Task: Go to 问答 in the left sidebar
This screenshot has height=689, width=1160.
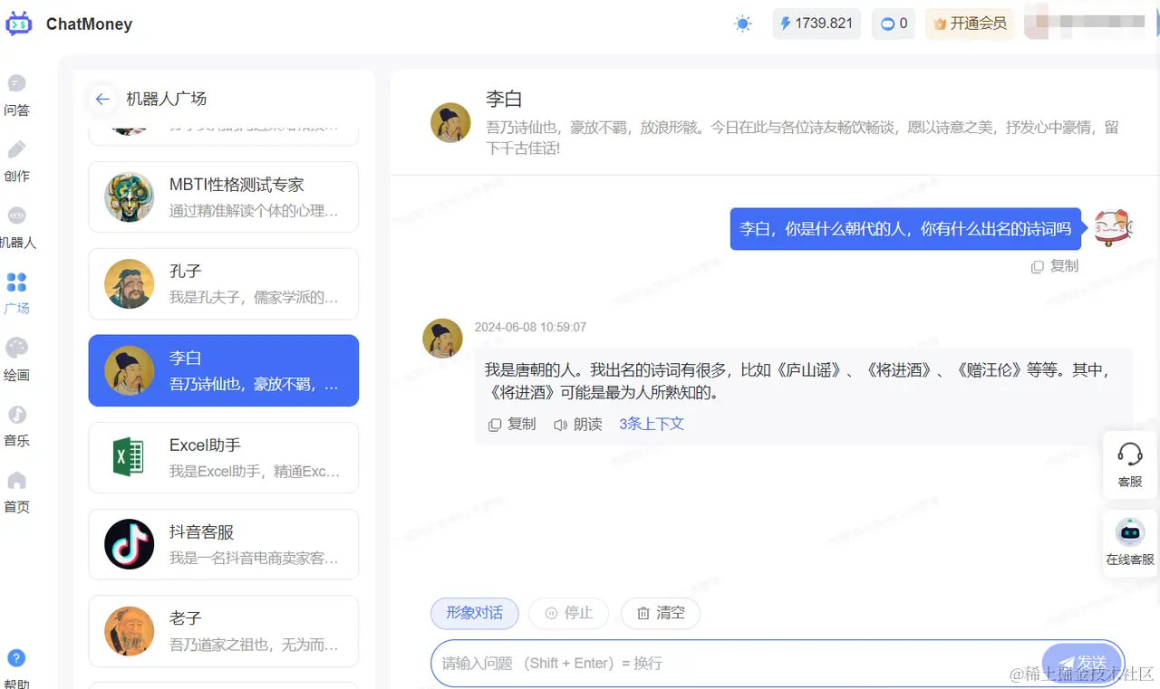Action: tap(16, 95)
